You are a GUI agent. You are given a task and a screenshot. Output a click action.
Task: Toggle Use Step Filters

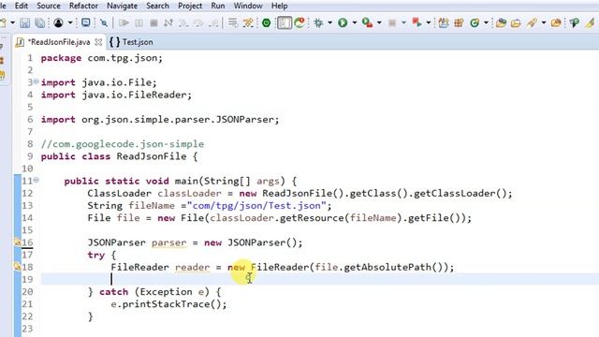point(248,22)
